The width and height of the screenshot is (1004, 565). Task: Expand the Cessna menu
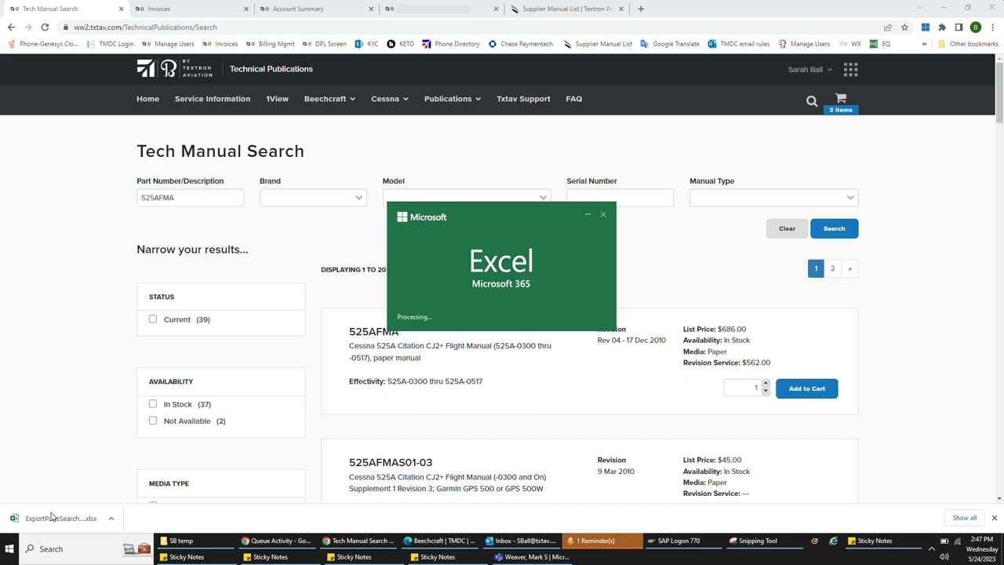389,99
